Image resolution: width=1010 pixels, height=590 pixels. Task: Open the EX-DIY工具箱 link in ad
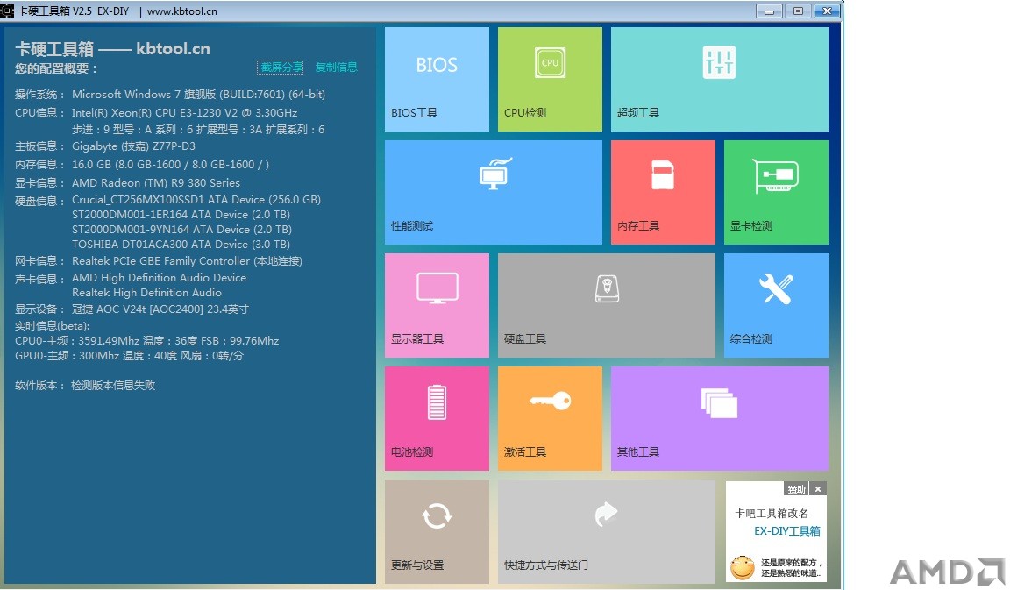(x=787, y=530)
